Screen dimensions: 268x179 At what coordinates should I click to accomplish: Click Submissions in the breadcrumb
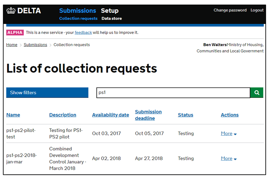pyautogui.click(x=35, y=45)
